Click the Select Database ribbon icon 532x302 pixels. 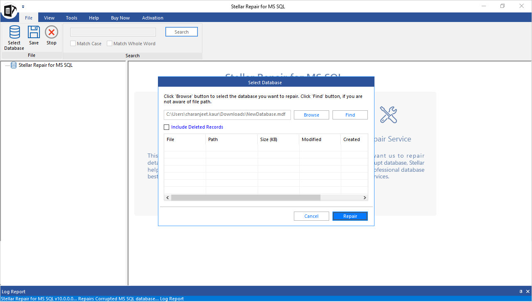[x=14, y=33]
